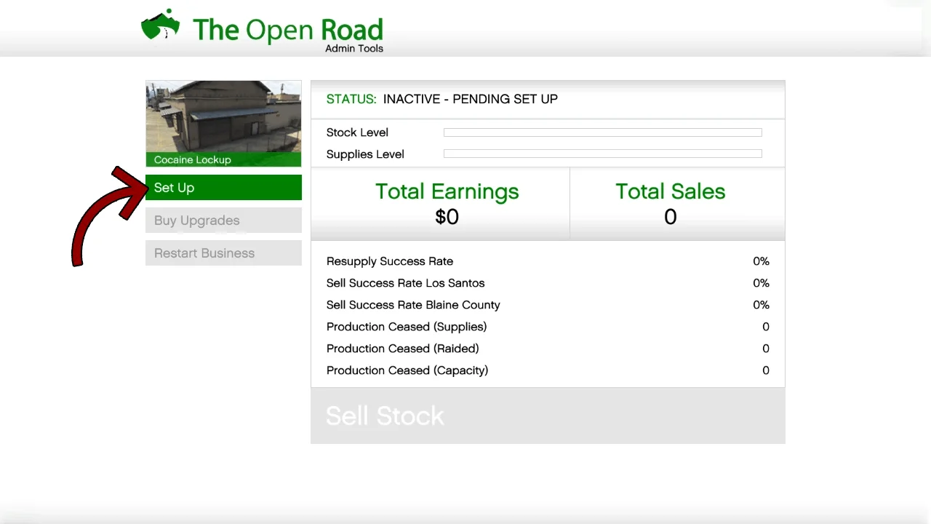Click Sell Success Rate Los Santos label

[x=405, y=283]
